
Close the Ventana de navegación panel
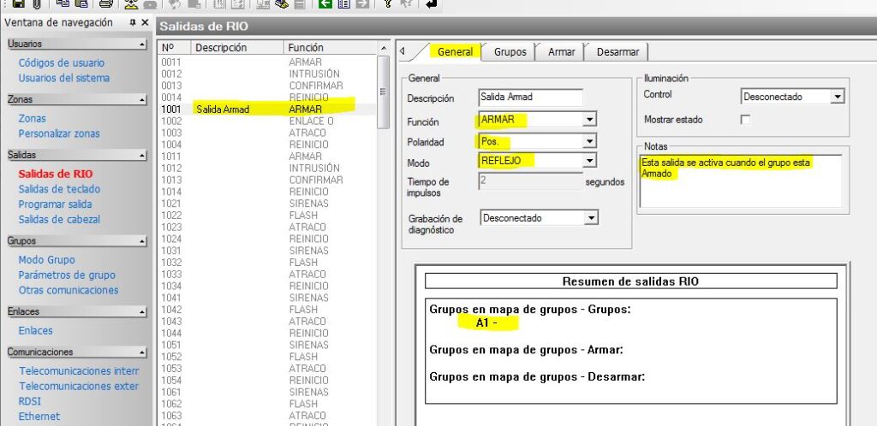[145, 23]
